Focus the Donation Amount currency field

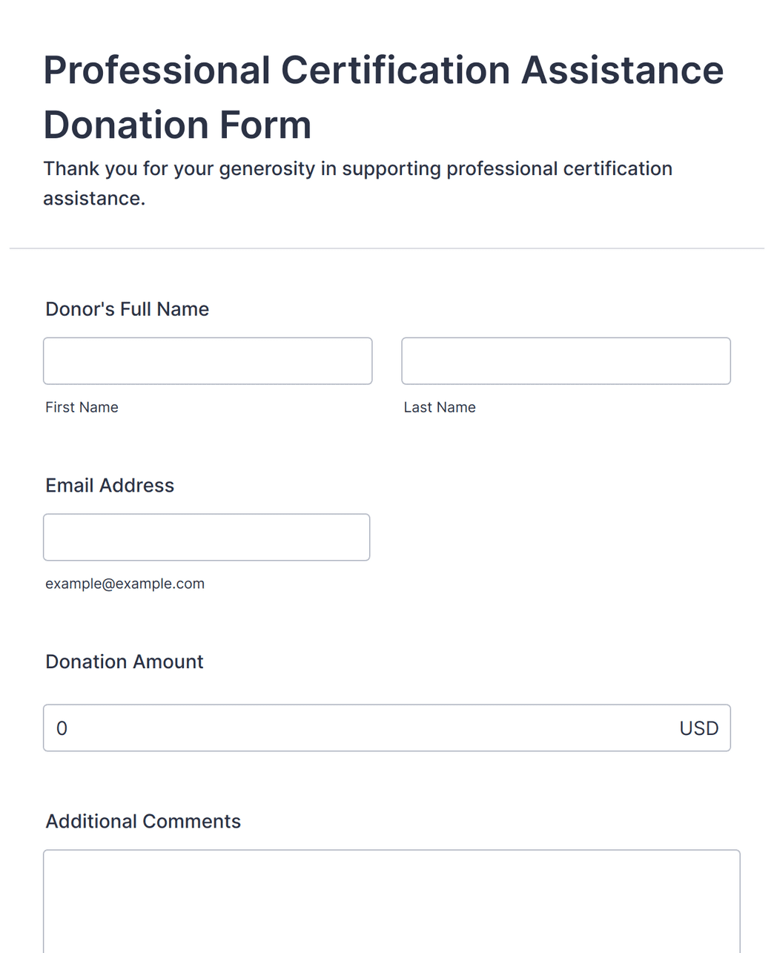tap(386, 728)
